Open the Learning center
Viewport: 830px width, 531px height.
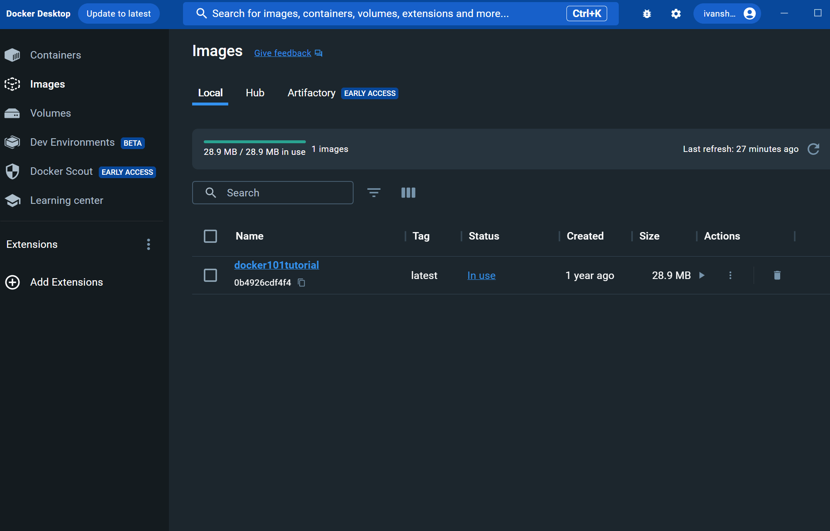coord(66,200)
